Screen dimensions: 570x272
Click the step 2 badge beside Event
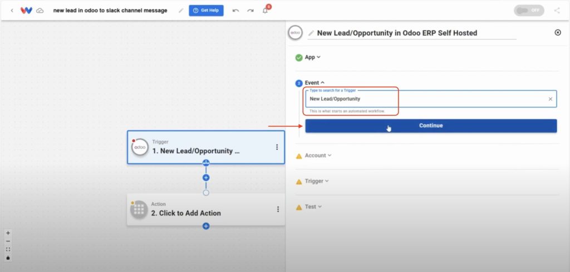point(299,83)
